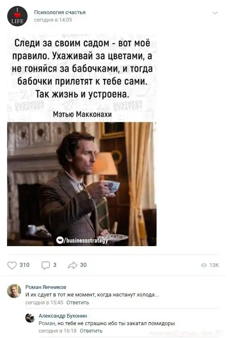The height and width of the screenshot is (338, 228).
Task: Reply to Роман Яичников's comment
Action: (78, 303)
